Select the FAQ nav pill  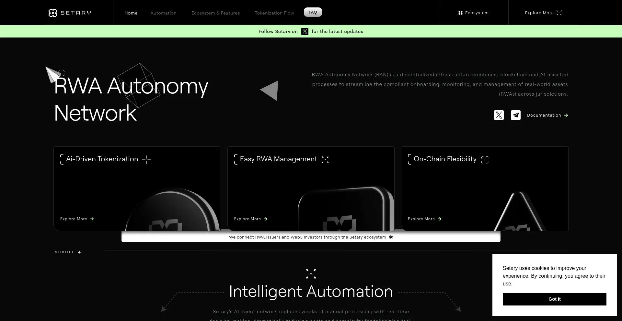tap(313, 12)
